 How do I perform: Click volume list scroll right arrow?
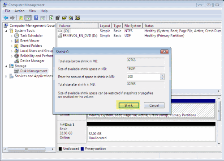pos(219,91)
